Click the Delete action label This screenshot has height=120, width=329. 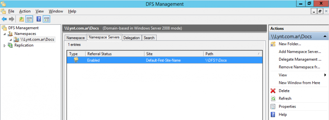[x=284, y=91]
